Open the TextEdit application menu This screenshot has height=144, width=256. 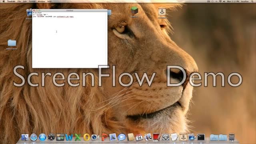[11, 1]
